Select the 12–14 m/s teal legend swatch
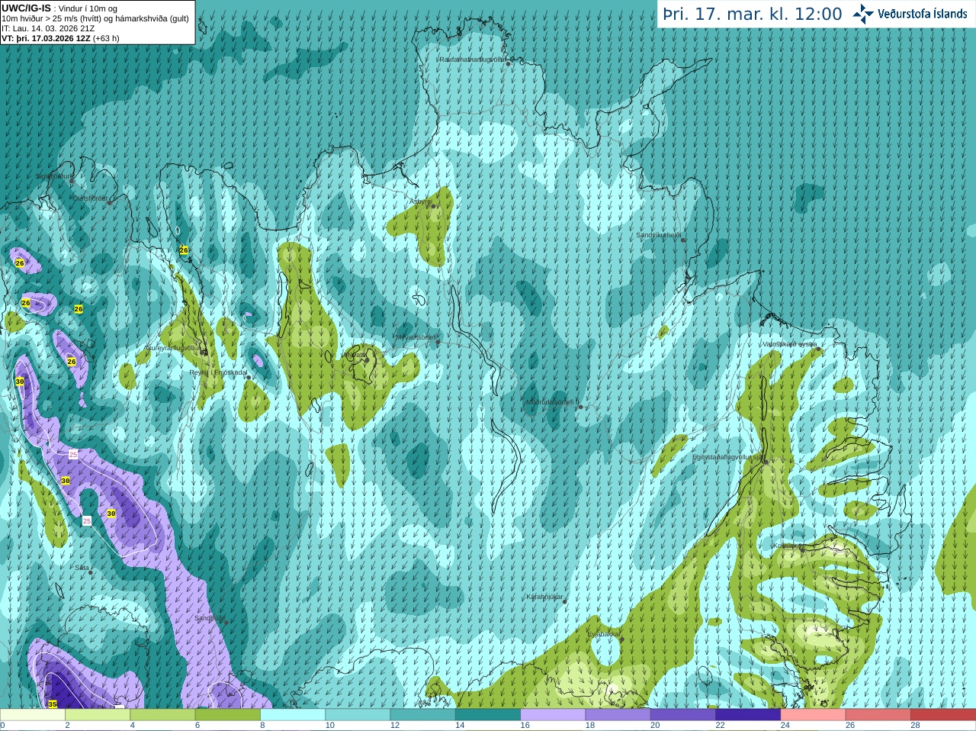This screenshot has height=731, width=976. click(x=423, y=715)
